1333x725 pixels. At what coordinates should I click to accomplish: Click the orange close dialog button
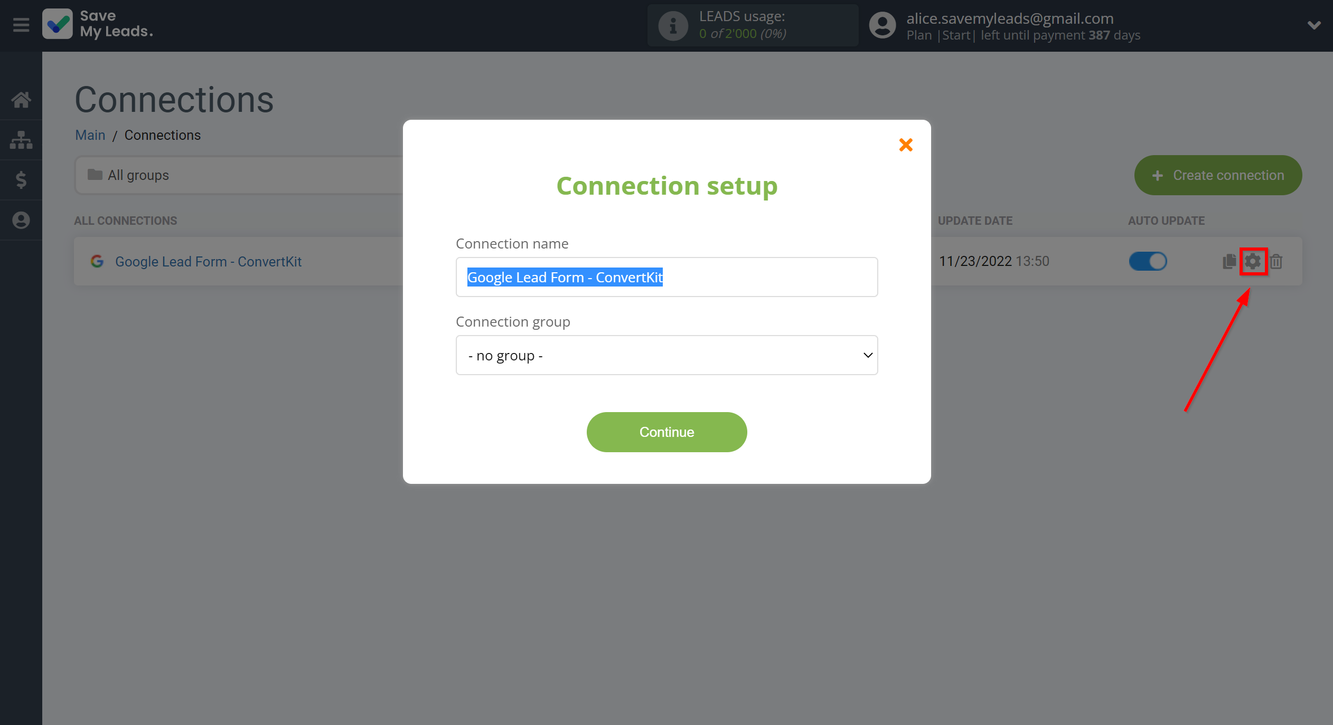pos(906,145)
